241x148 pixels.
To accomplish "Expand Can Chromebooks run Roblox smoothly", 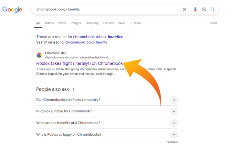I will click(107, 100).
